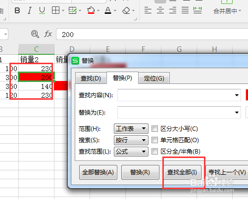Select the 销量2 header cell

[x=37, y=59]
